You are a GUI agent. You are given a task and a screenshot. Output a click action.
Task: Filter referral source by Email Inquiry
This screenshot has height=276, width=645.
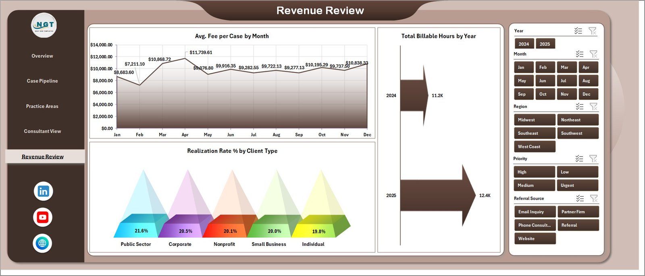click(x=535, y=212)
